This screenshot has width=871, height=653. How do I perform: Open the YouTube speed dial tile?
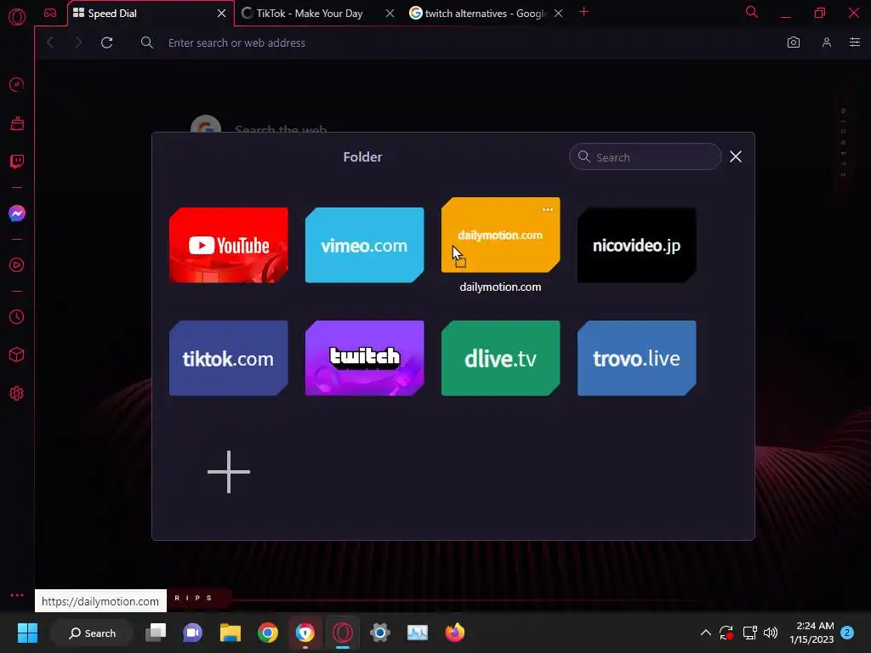tap(228, 245)
